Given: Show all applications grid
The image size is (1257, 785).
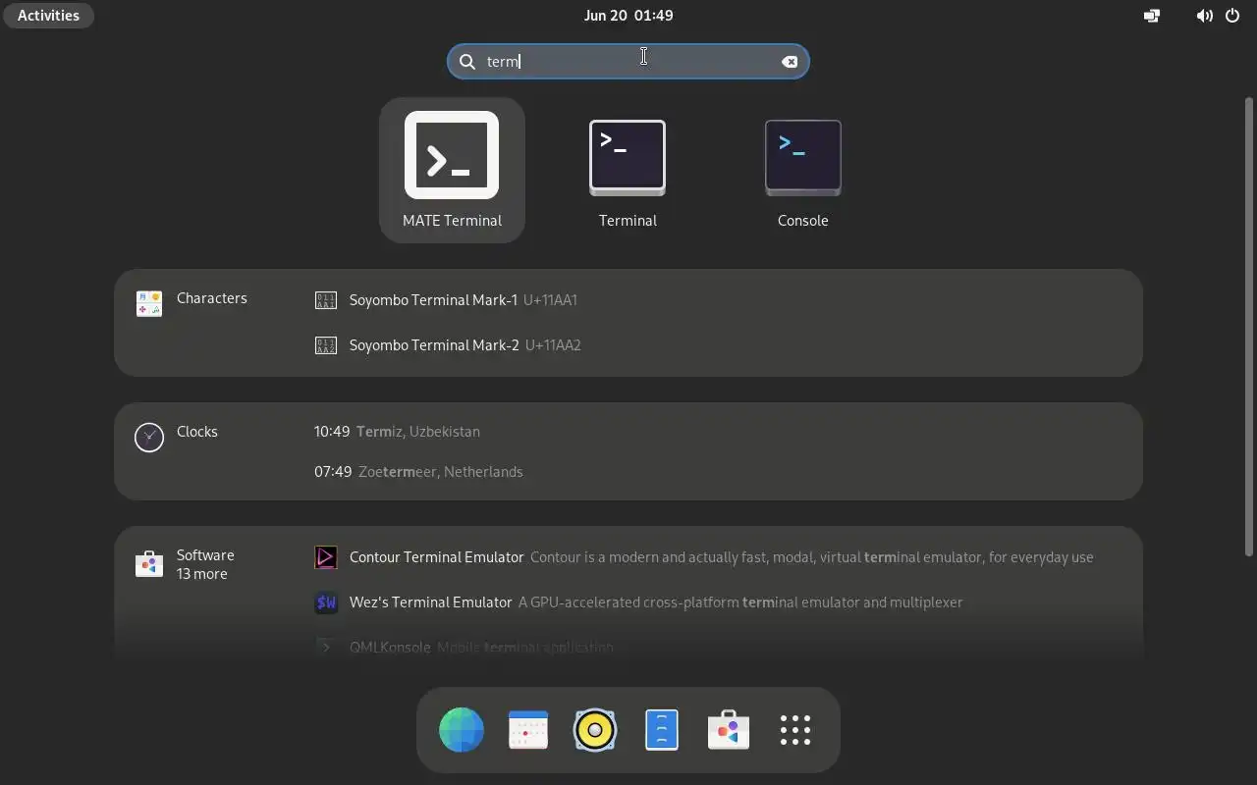Looking at the screenshot, I should pyautogui.click(x=795, y=730).
